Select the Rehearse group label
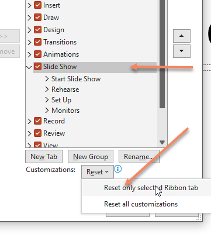The width and height of the screenshot is (211, 241). (65, 89)
